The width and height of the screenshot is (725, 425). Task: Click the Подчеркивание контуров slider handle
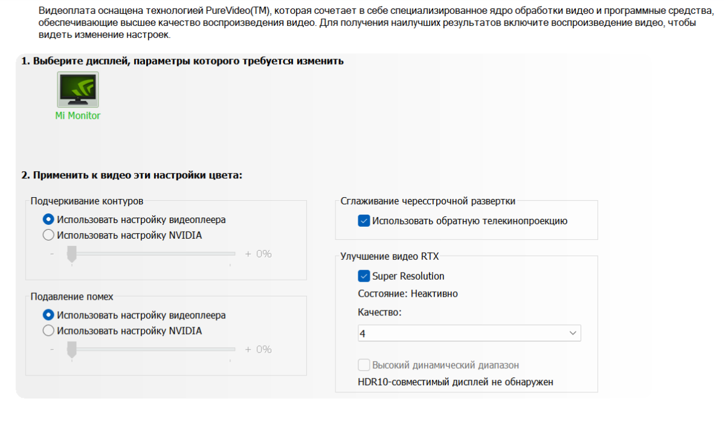(x=72, y=253)
